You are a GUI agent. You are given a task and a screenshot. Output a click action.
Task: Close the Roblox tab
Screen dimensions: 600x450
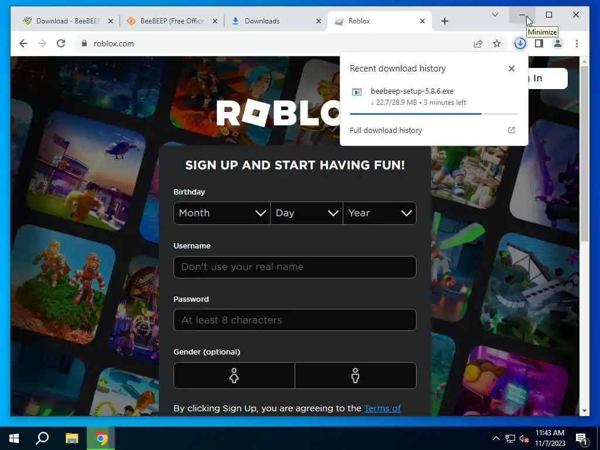tap(422, 21)
